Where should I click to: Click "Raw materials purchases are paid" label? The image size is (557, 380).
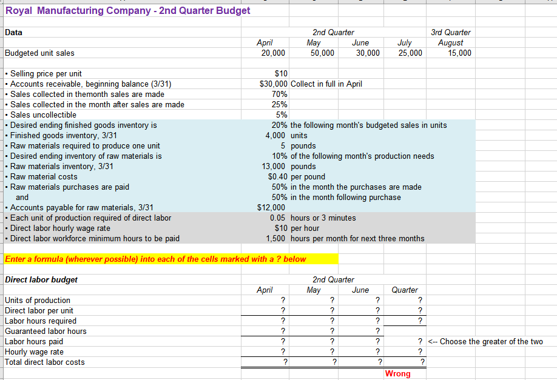[67, 187]
